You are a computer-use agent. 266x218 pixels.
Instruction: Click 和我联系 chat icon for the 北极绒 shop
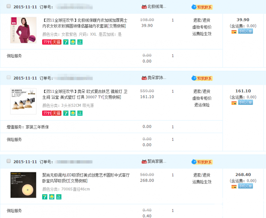pos(202,7)
